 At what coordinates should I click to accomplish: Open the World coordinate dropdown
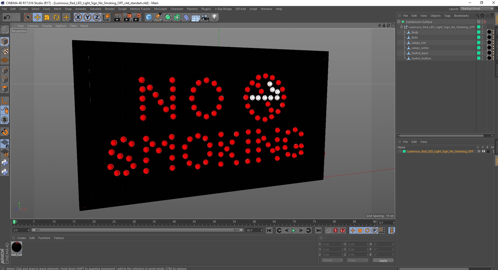[332, 260]
